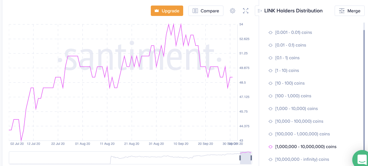
Task: Toggle the [0.01 - 0.1) coins metric
Action: [288, 45]
